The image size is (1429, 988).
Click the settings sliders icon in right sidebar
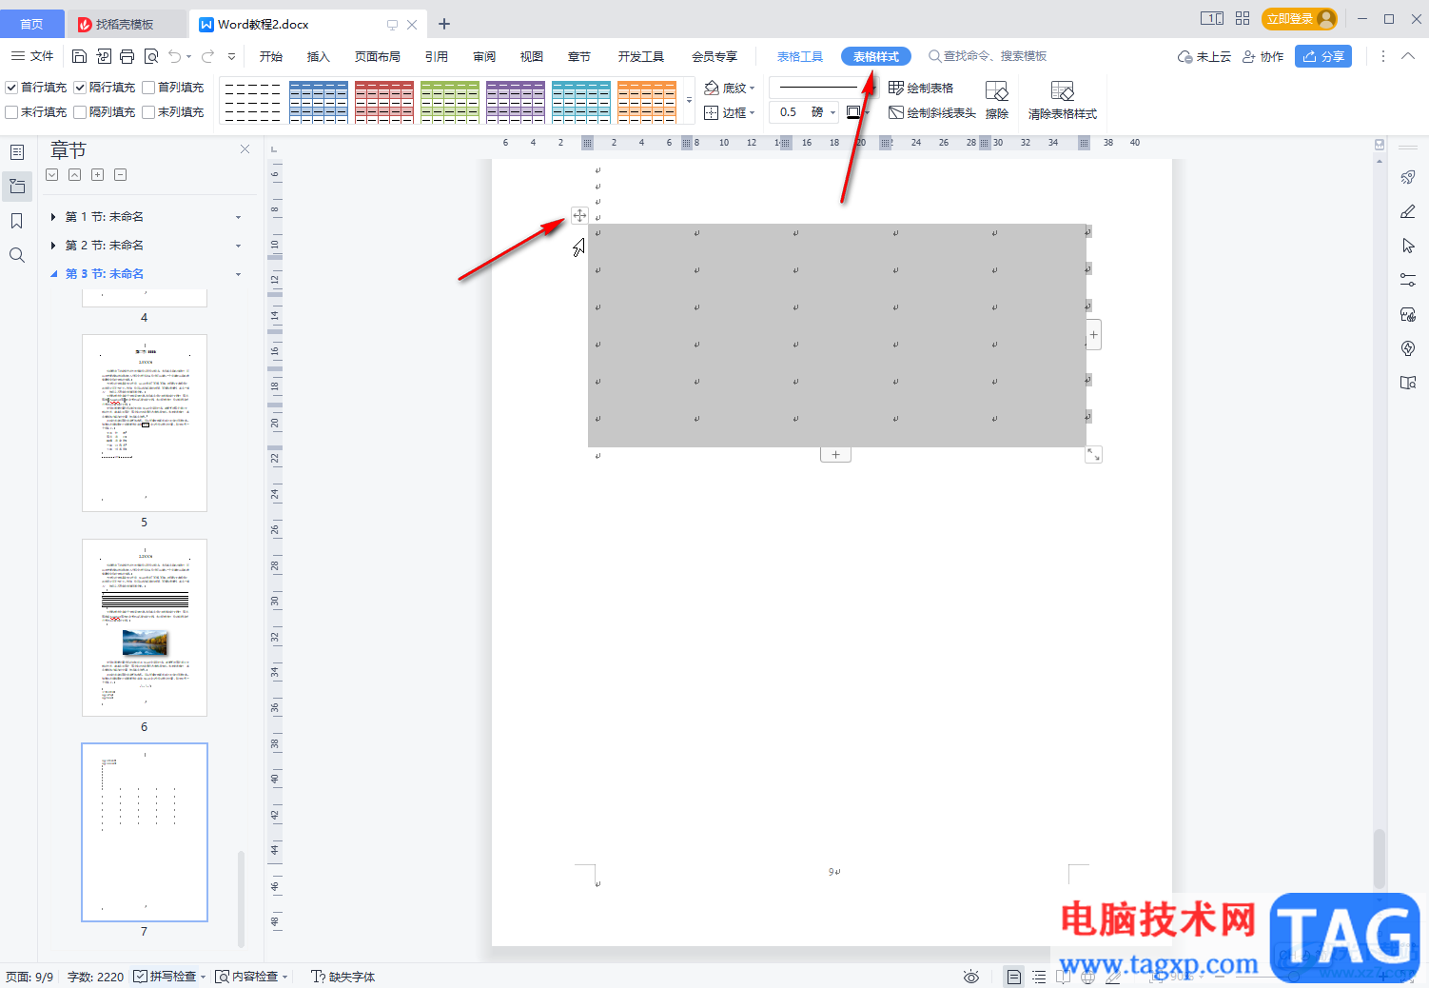[x=1408, y=280]
